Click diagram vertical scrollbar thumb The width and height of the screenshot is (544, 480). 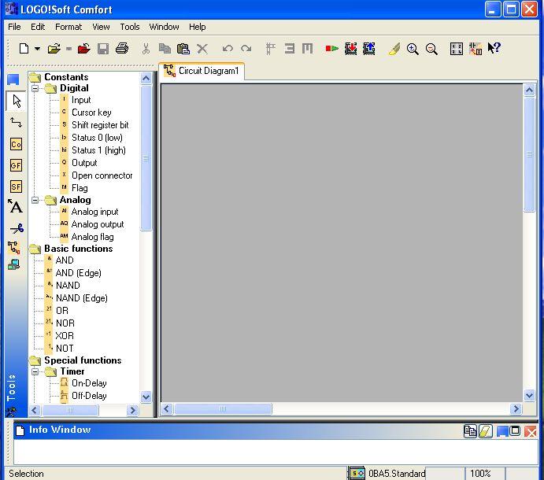coord(529,154)
